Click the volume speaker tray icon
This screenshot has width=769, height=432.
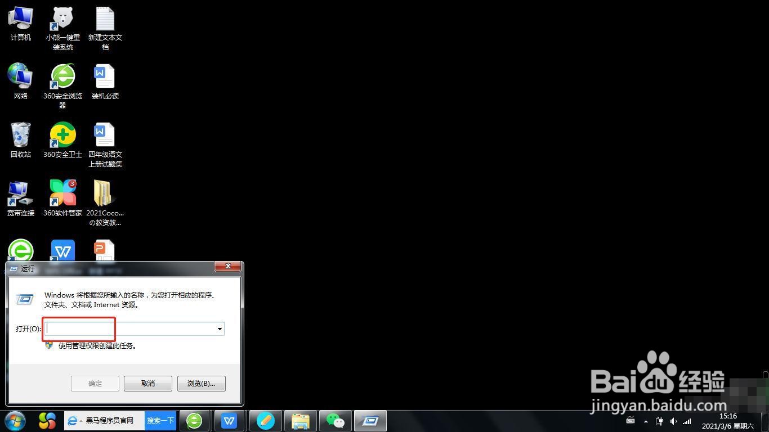(673, 421)
